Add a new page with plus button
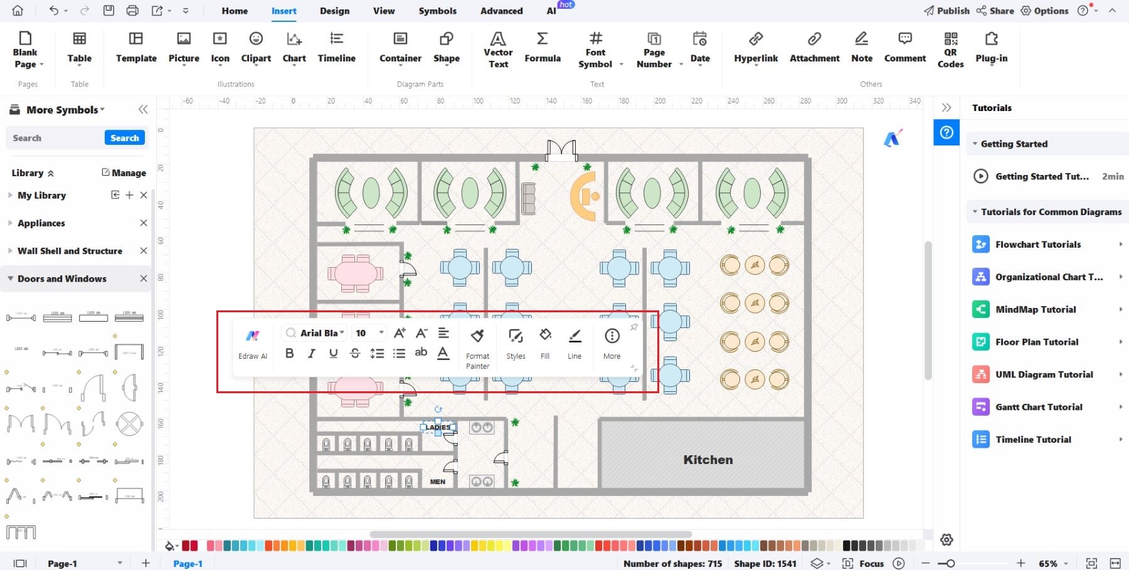The width and height of the screenshot is (1129, 570). (146, 563)
